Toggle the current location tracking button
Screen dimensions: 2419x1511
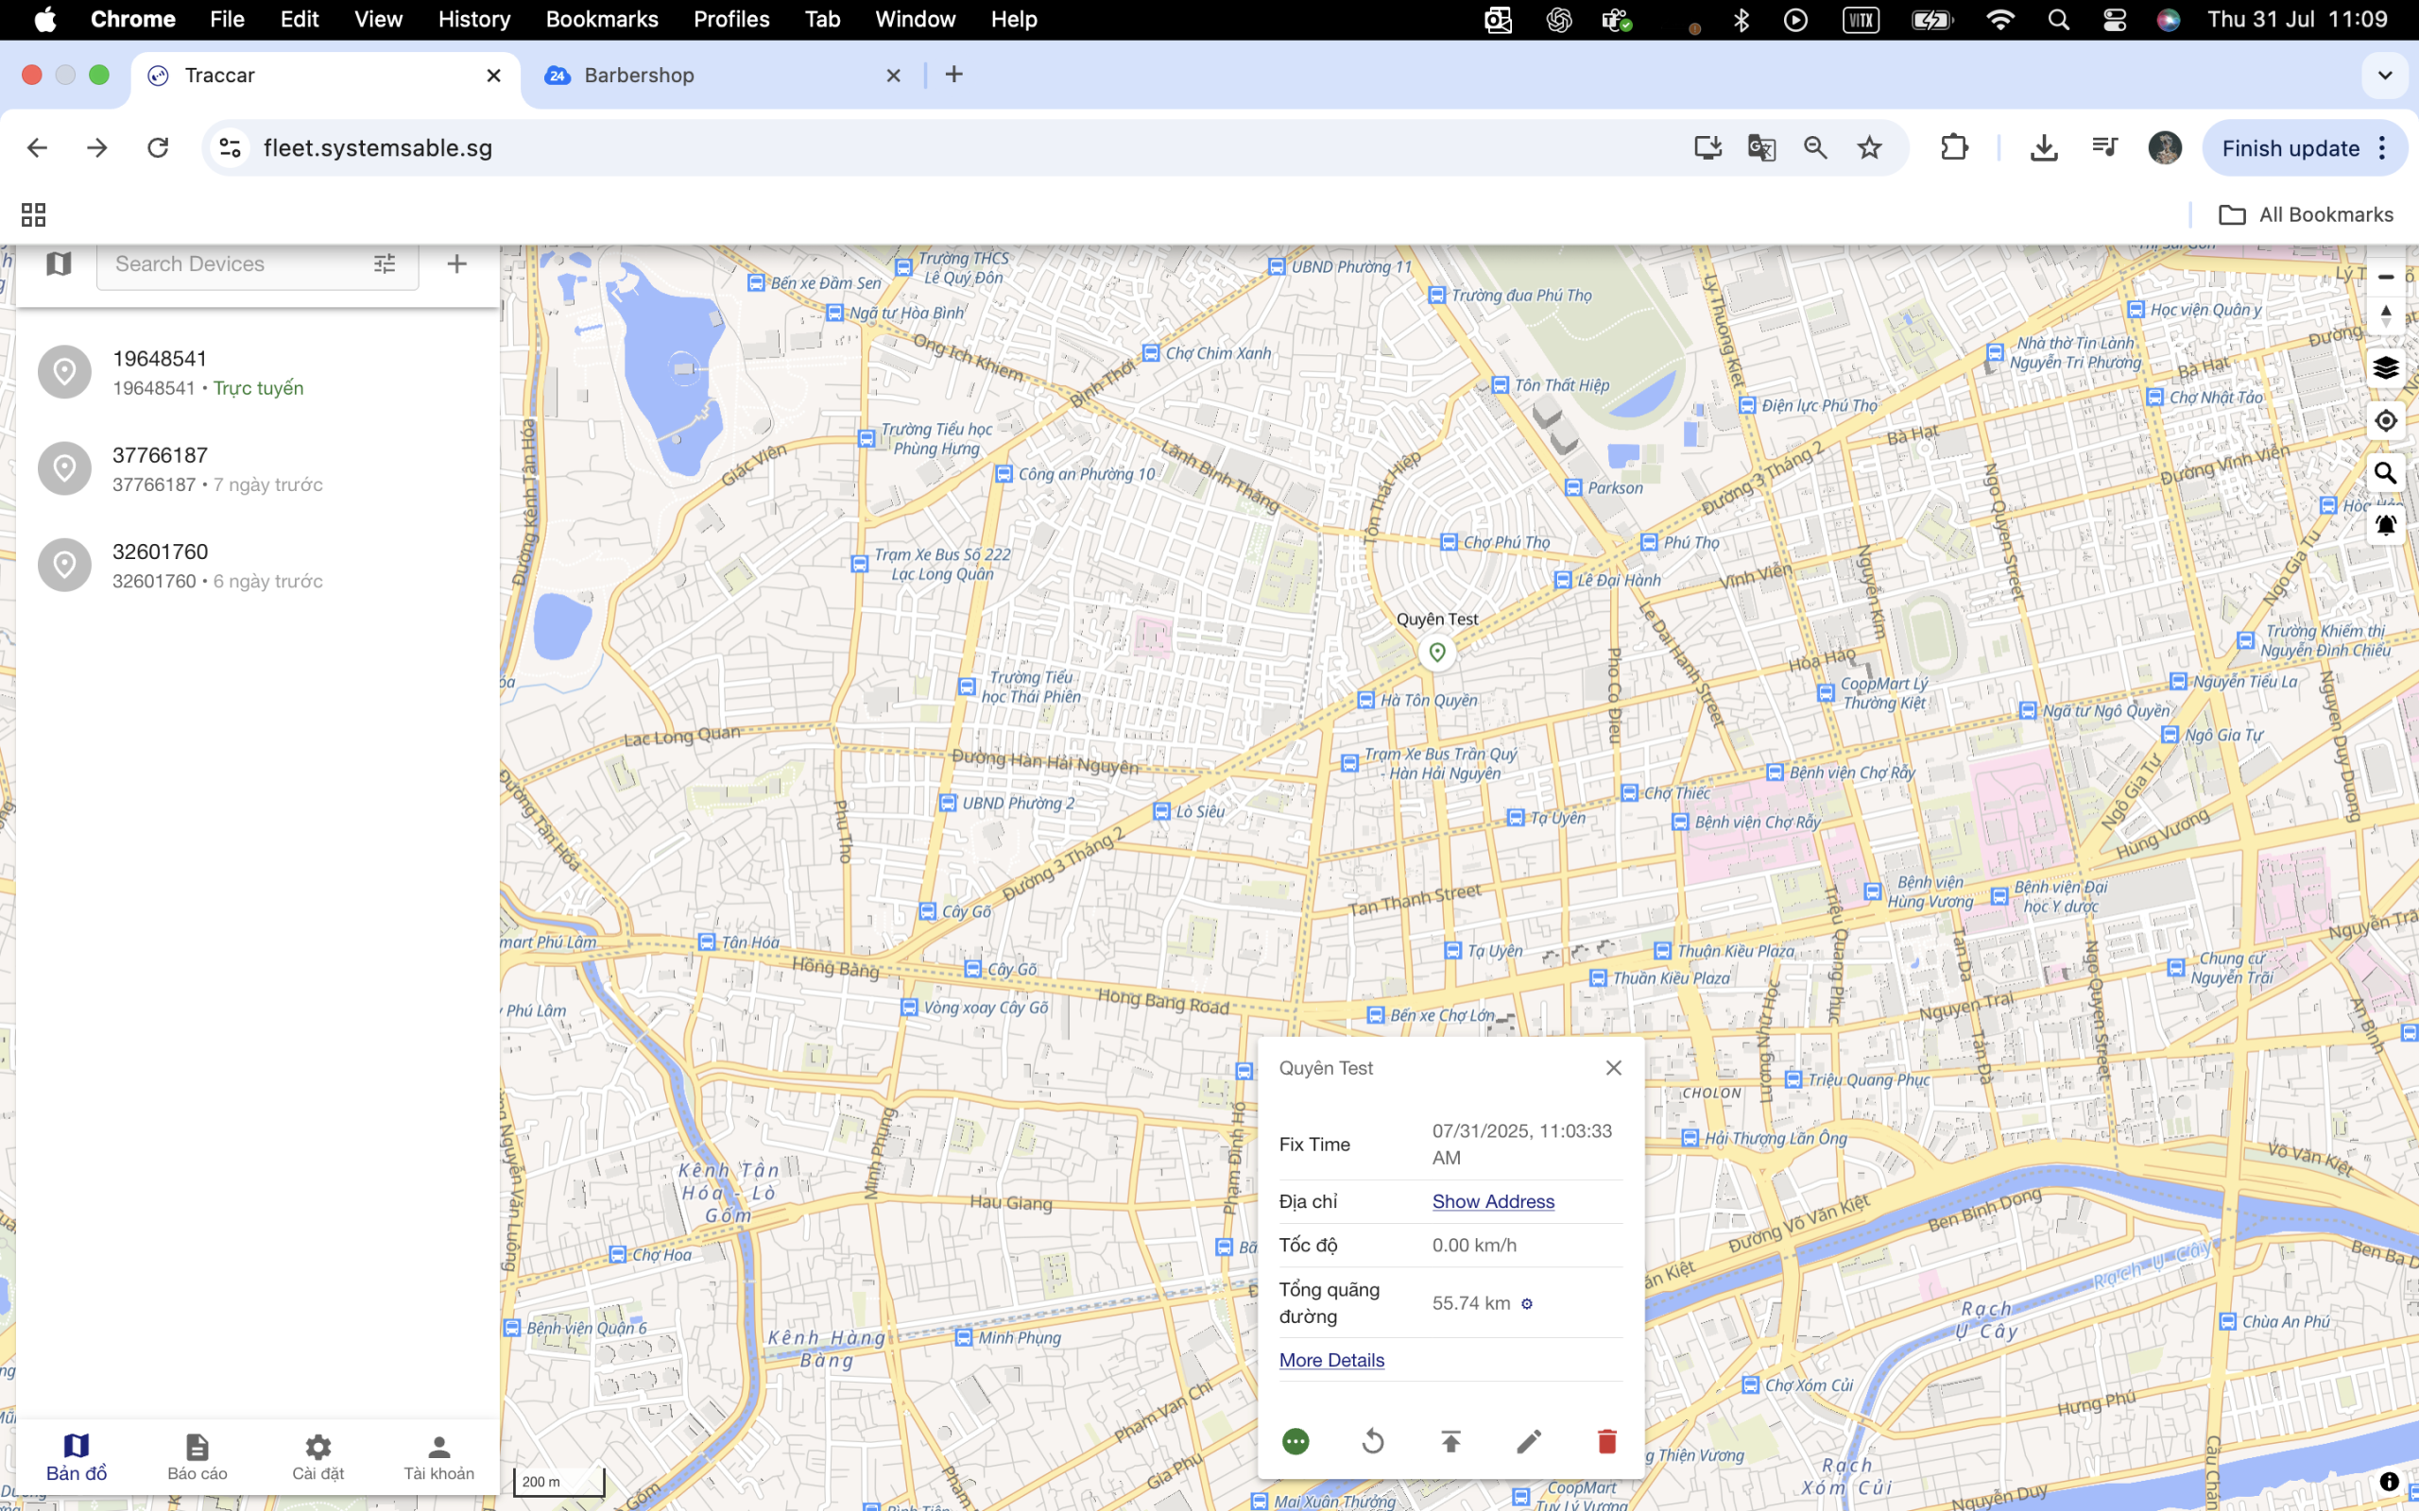[x=2385, y=421]
